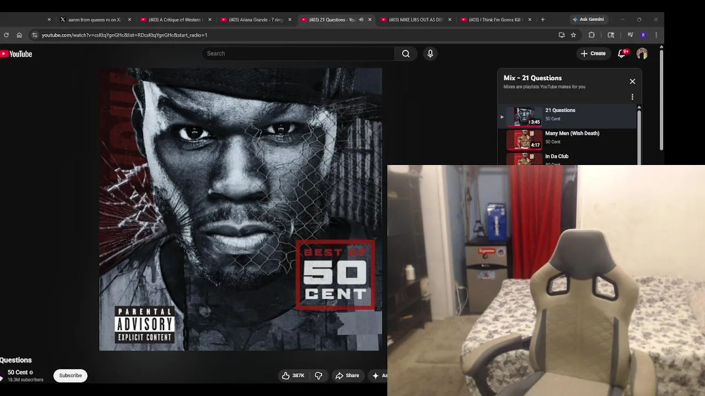This screenshot has width=705, height=396.
Task: Close the 21 Questions browser tab
Action: [x=370, y=19]
